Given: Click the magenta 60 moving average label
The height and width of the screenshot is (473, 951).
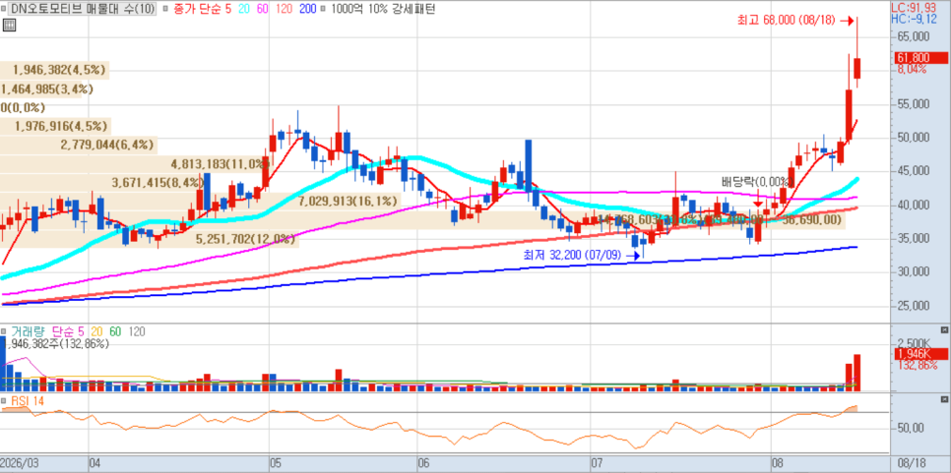Looking at the screenshot, I should click(x=264, y=9).
